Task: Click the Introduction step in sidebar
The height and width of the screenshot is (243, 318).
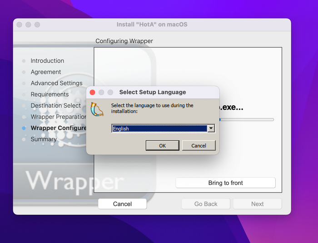Action: [47, 61]
